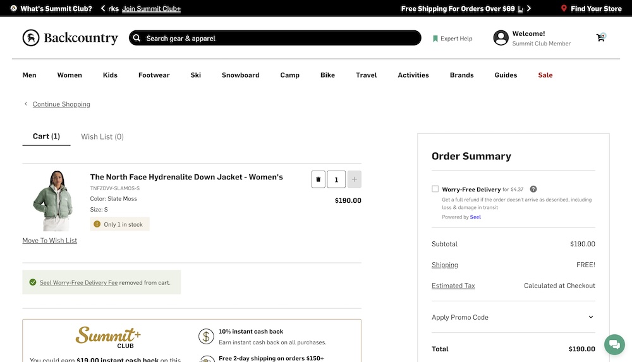Show previous promo banner message
The height and width of the screenshot is (362, 632).
pyautogui.click(x=103, y=9)
